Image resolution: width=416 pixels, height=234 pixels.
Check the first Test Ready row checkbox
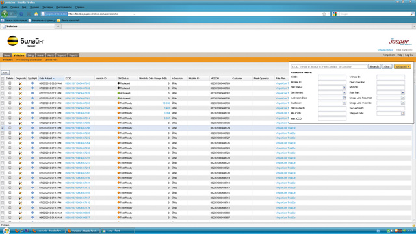(3, 103)
